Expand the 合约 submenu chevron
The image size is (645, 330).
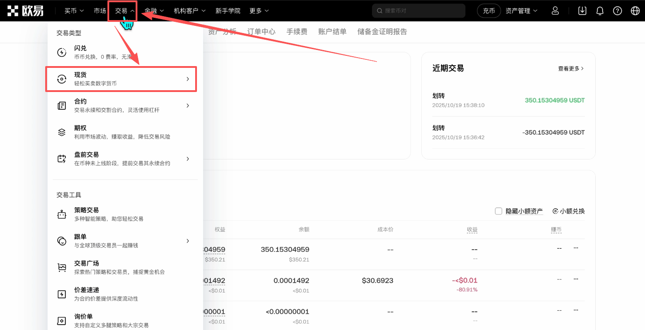188,105
